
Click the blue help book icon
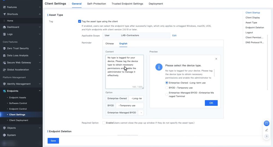(266, 123)
